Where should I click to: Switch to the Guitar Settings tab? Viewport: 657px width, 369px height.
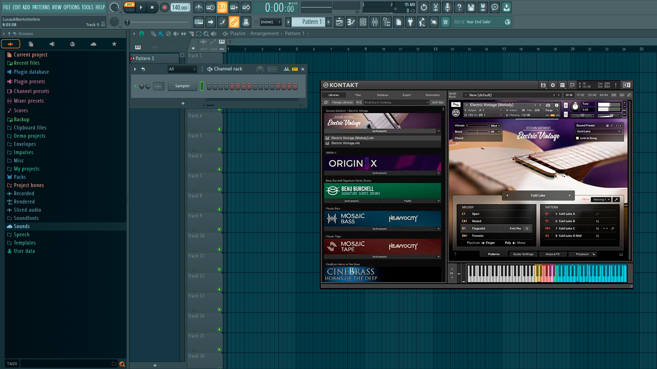523,254
